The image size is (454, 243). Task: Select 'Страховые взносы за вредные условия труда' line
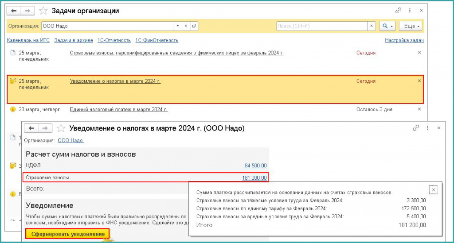pos(270,216)
